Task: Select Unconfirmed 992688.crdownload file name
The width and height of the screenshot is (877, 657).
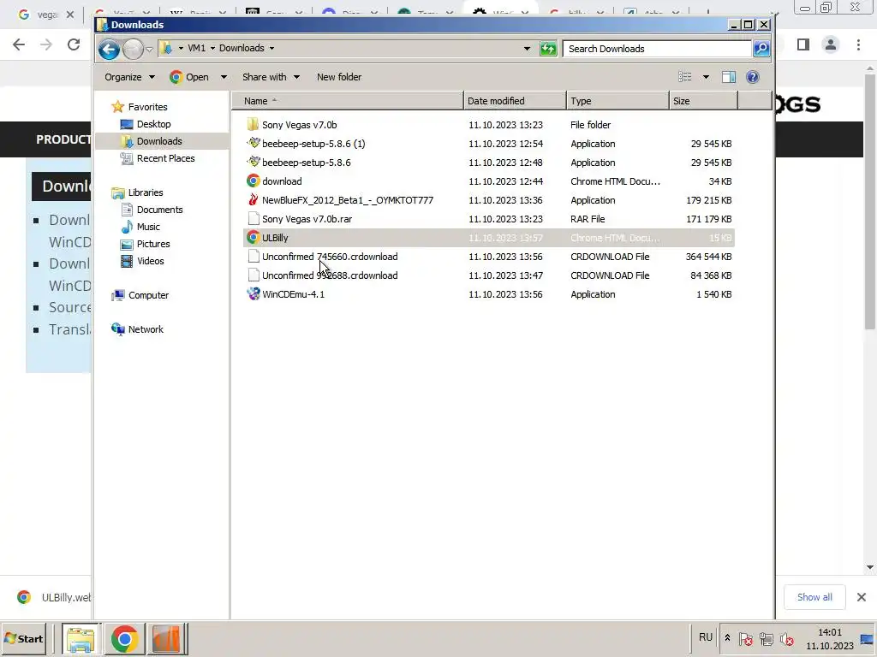Action: pos(330,275)
